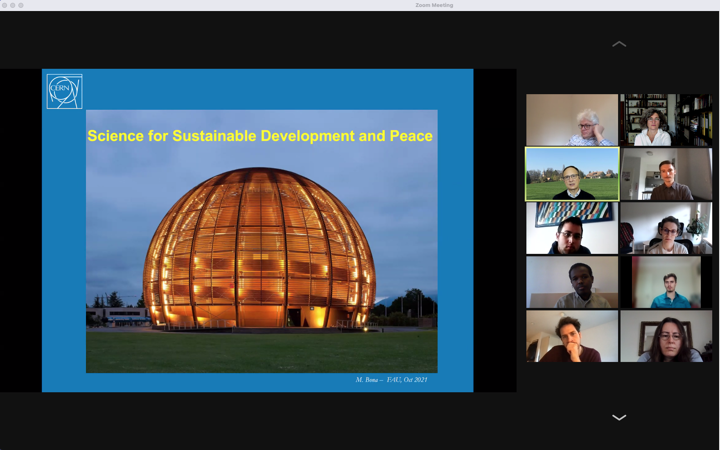
Task: Click the CERN logo on the slide
Action: tap(65, 91)
